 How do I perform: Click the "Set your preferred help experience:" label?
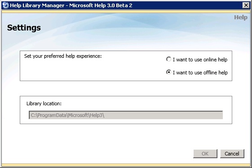(x=63, y=56)
